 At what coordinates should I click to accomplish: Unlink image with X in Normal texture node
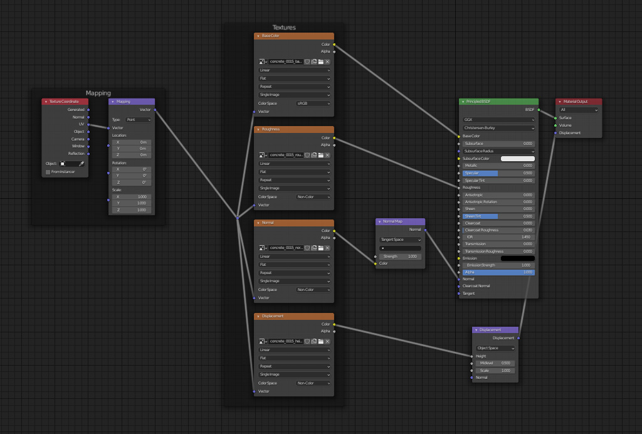coord(327,248)
